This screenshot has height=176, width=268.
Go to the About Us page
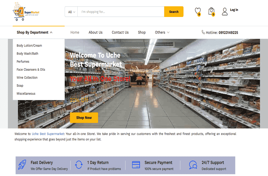96,32
